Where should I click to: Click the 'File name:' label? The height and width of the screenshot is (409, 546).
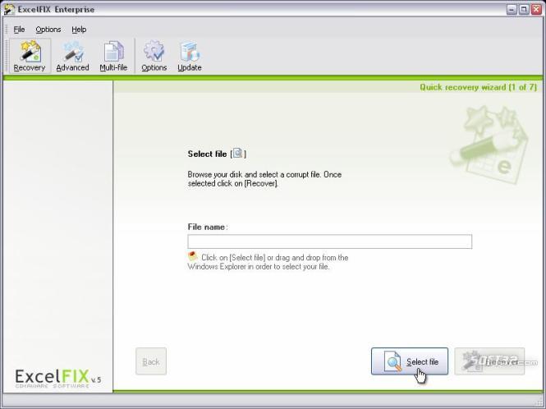coord(208,227)
